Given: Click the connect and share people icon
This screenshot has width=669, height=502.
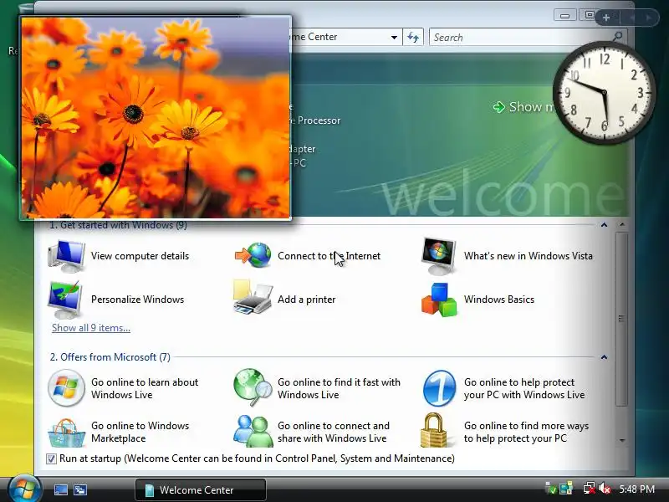Looking at the screenshot, I should coord(253,431).
